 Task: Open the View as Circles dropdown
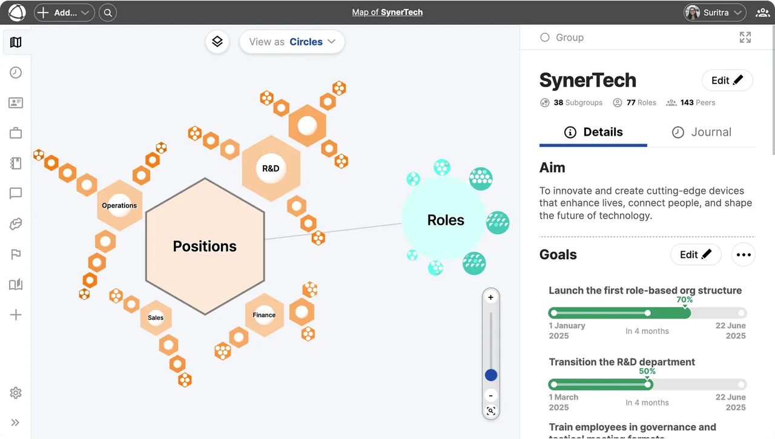[292, 42]
